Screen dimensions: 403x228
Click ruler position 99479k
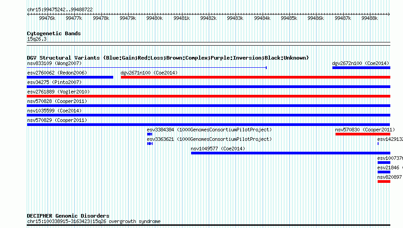[x=128, y=18]
